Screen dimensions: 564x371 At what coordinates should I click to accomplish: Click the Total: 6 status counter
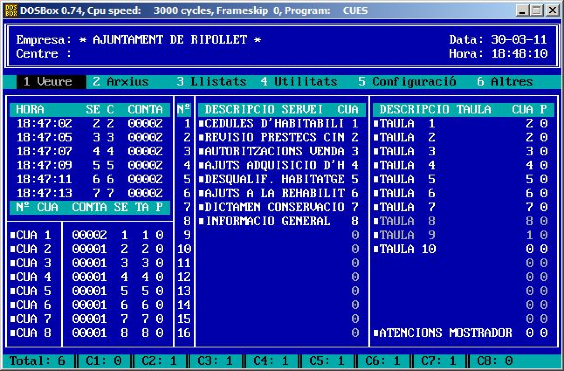coord(37,361)
